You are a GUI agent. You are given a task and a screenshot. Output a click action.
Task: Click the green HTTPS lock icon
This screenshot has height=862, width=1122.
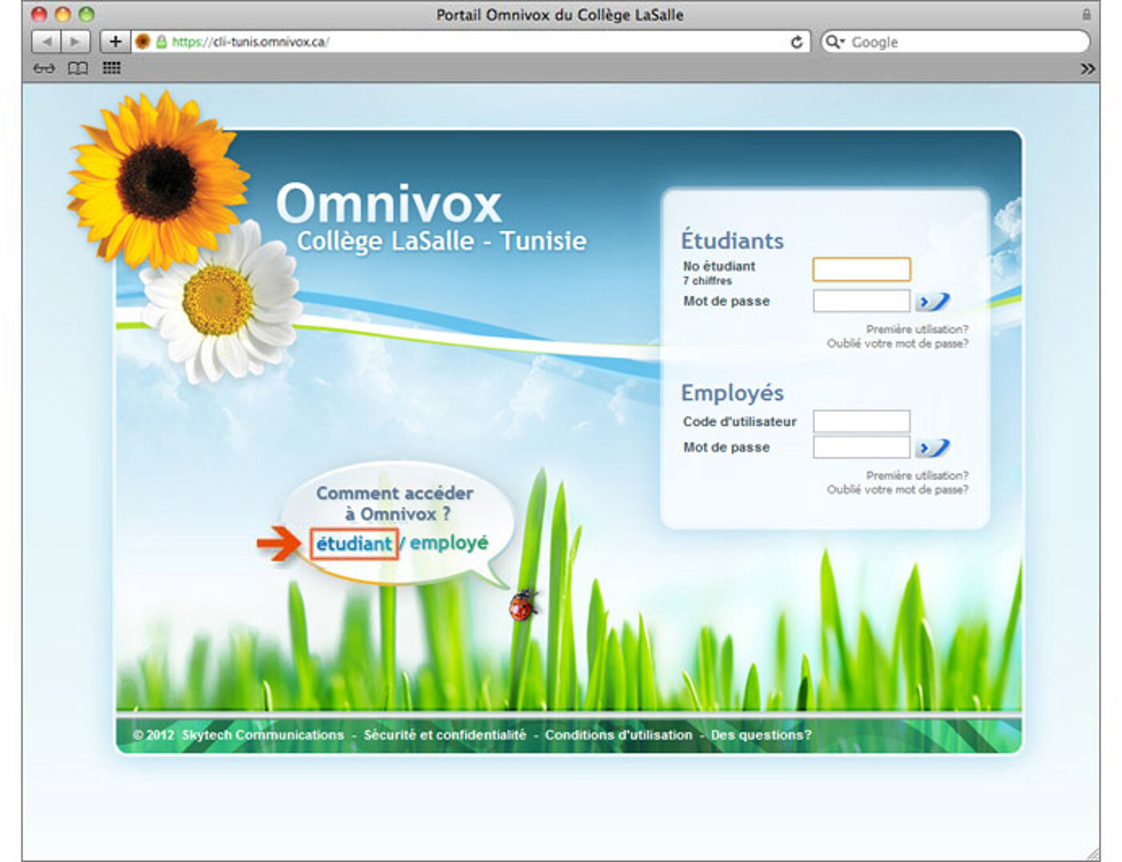[x=161, y=42]
